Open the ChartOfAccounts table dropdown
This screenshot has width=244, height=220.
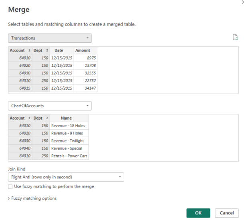point(50,106)
